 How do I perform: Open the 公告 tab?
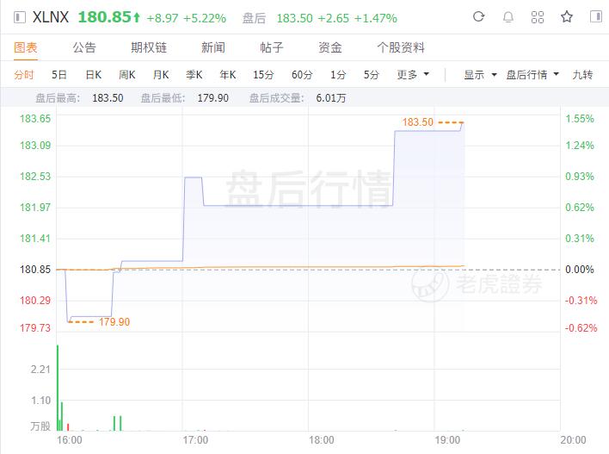[84, 47]
